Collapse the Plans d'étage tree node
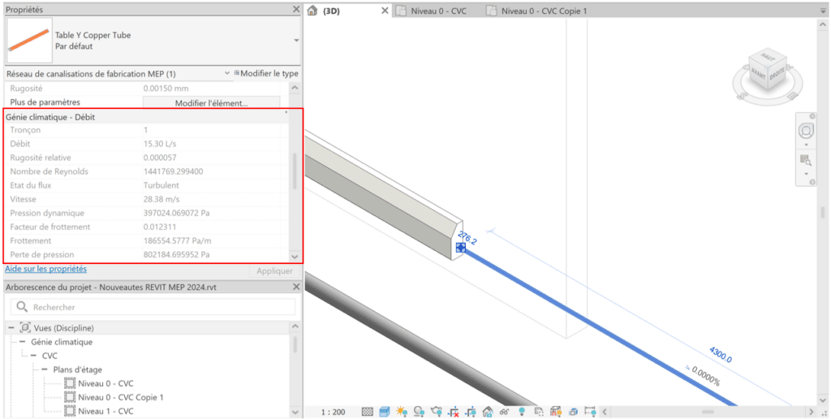This screenshot has width=831, height=419. click(45, 369)
